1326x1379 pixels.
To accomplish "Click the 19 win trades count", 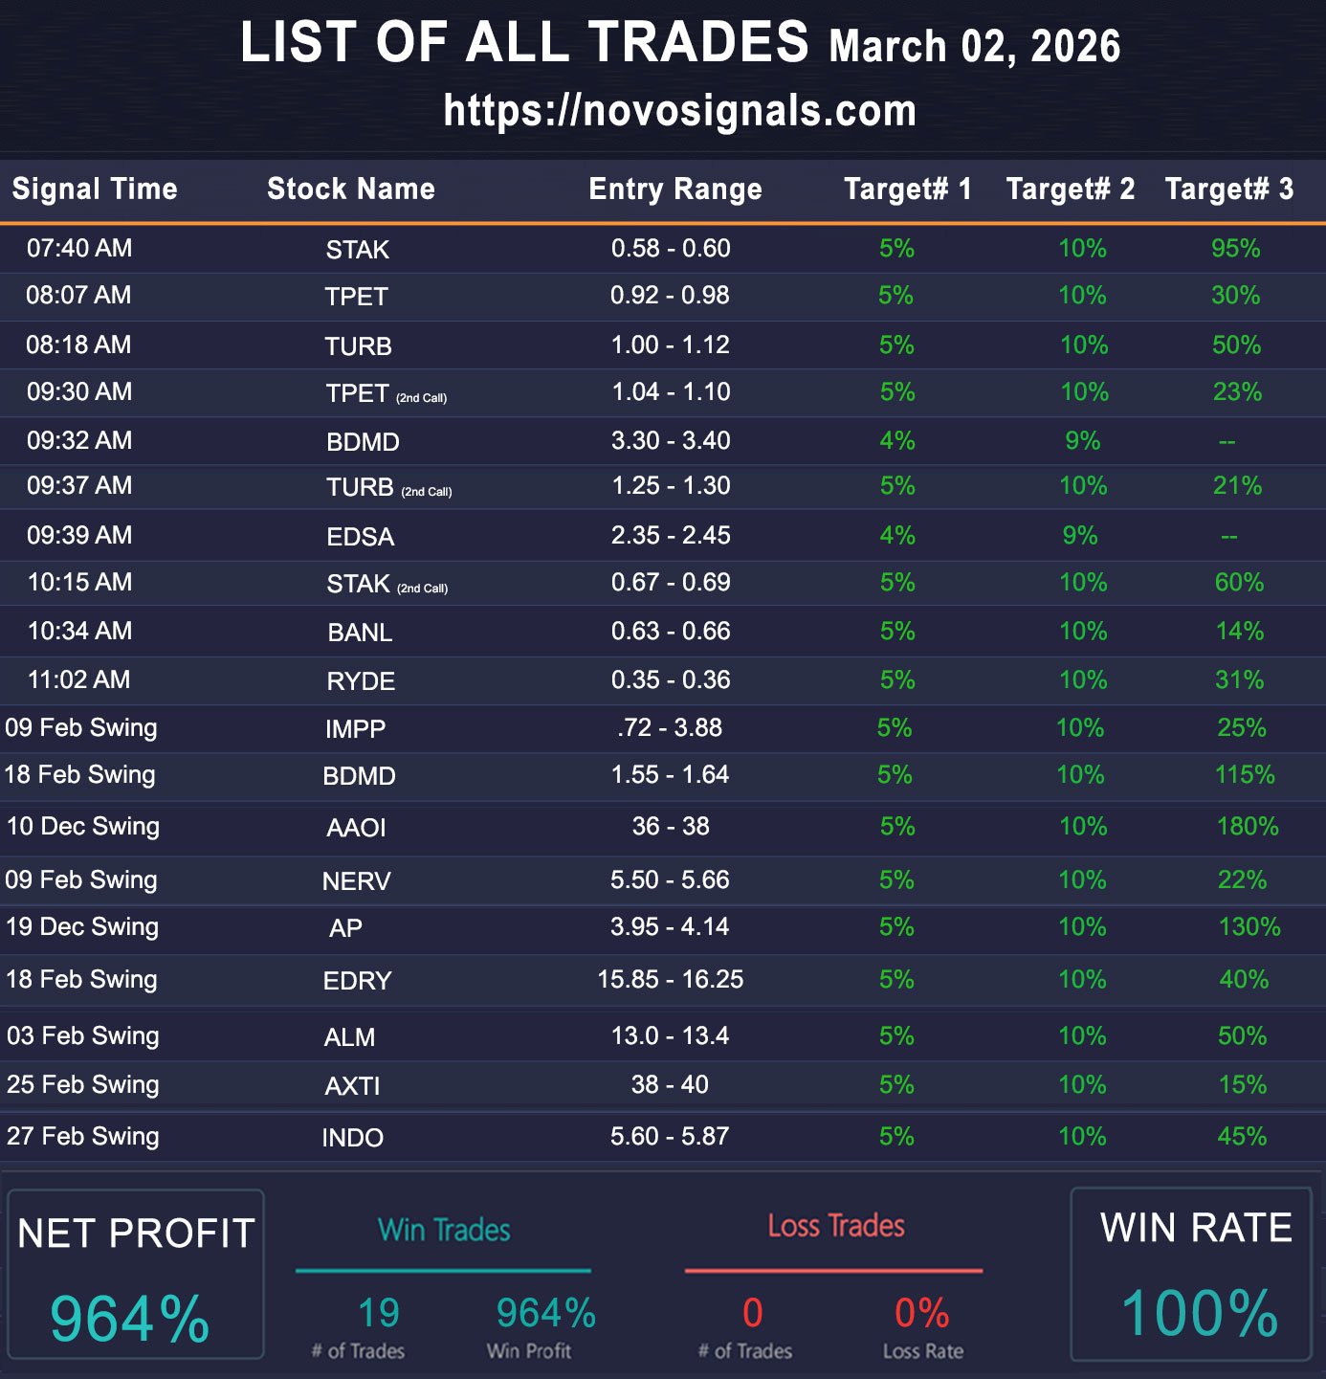I will point(378,1313).
